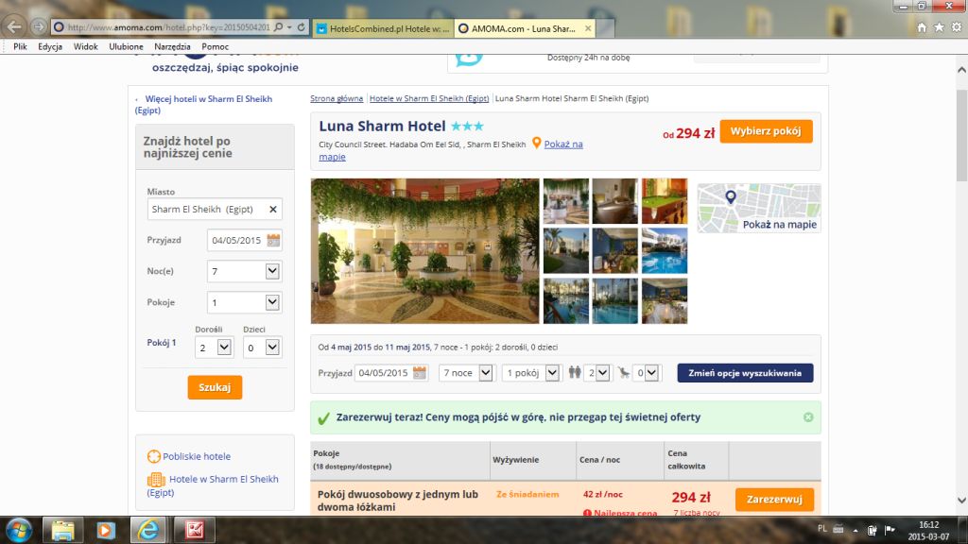Click the orange hotels building icon
Screen dimensions: 968x544
click(156, 479)
